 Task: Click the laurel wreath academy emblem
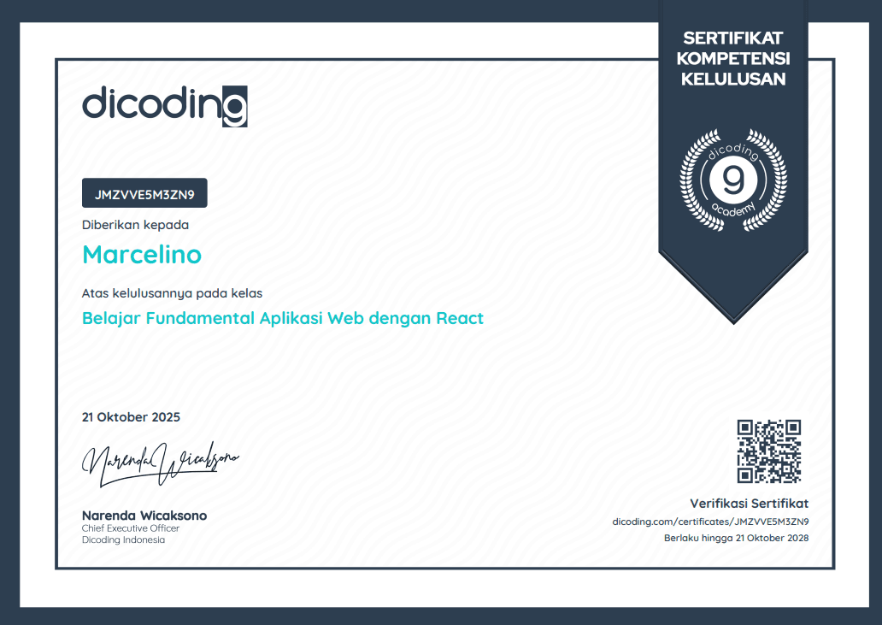pos(733,180)
